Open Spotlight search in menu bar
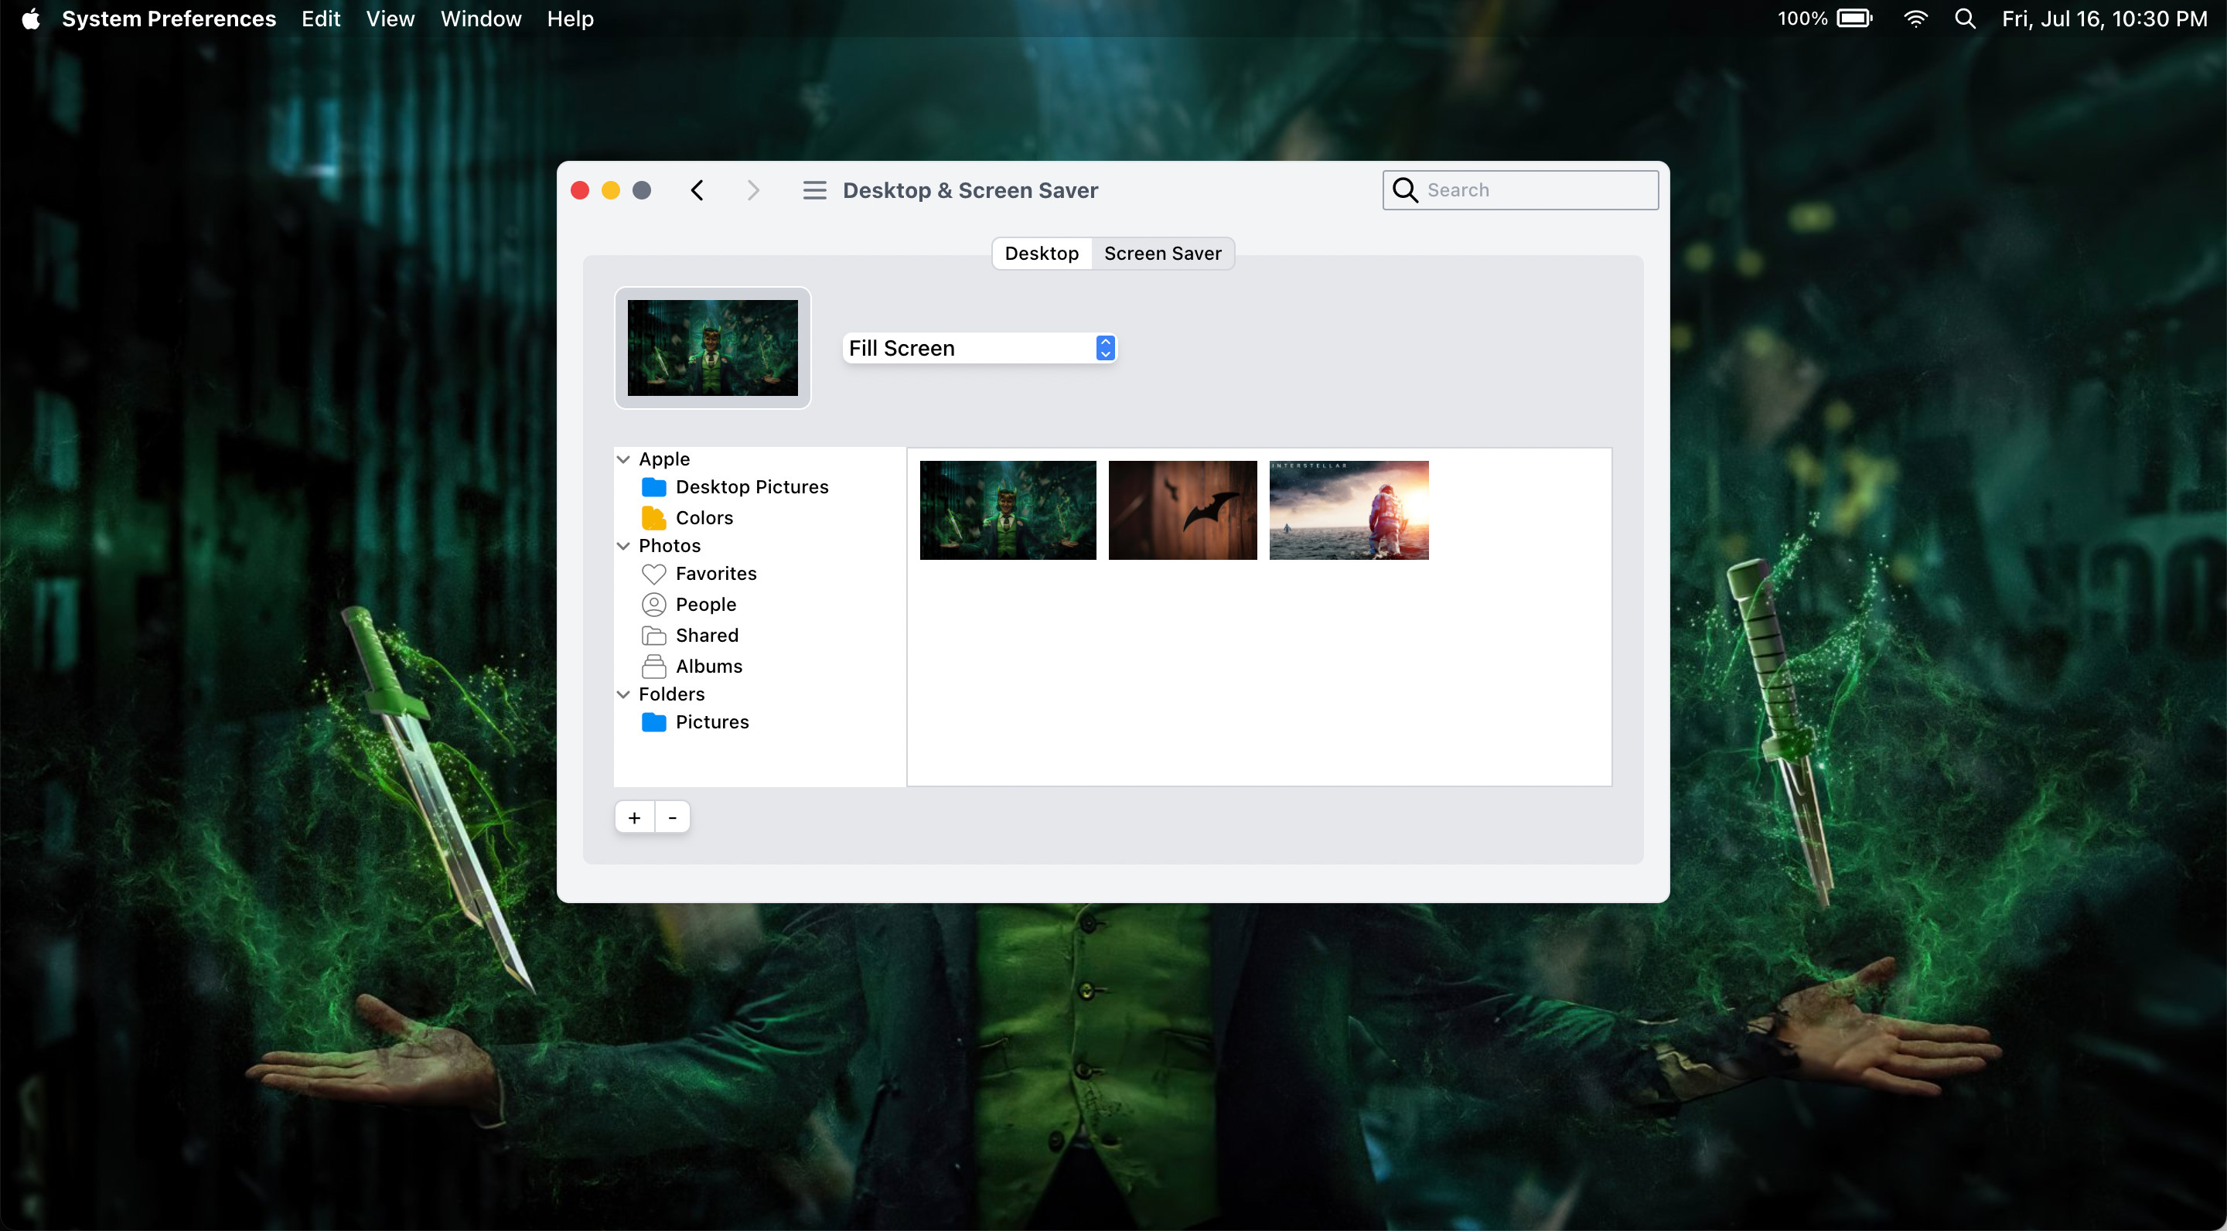This screenshot has height=1231, width=2227. pos(1965,18)
